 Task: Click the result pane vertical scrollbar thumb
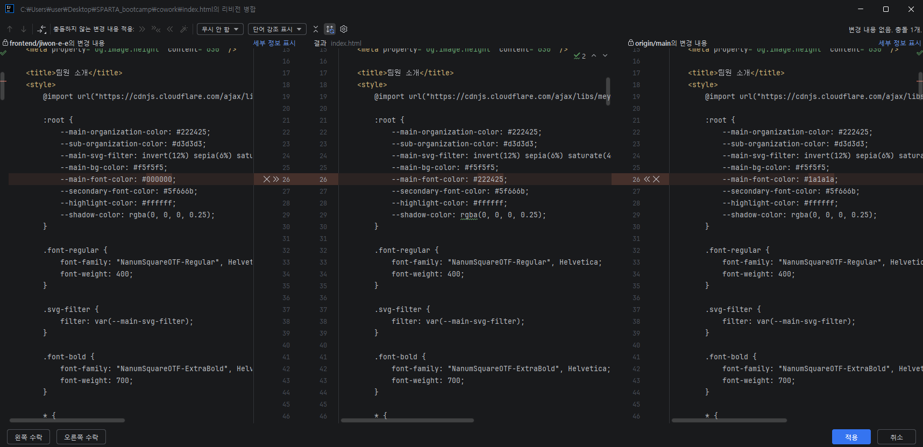coord(608,91)
